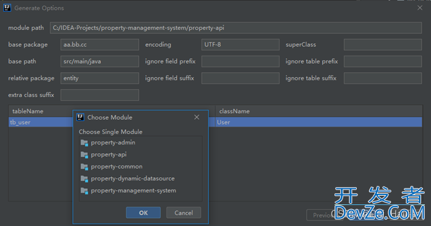Focus the extra class suffix field
This screenshot has height=226, width=431.
tap(100, 95)
